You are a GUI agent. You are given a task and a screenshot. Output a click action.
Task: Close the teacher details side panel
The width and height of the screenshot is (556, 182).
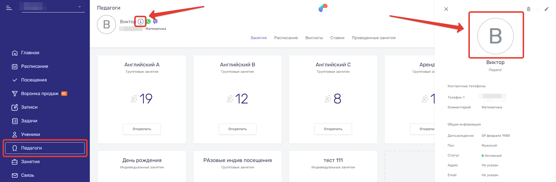click(x=446, y=9)
